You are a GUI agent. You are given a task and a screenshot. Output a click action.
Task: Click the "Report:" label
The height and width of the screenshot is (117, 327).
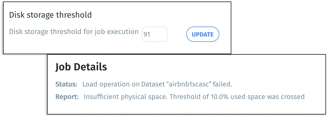click(67, 97)
